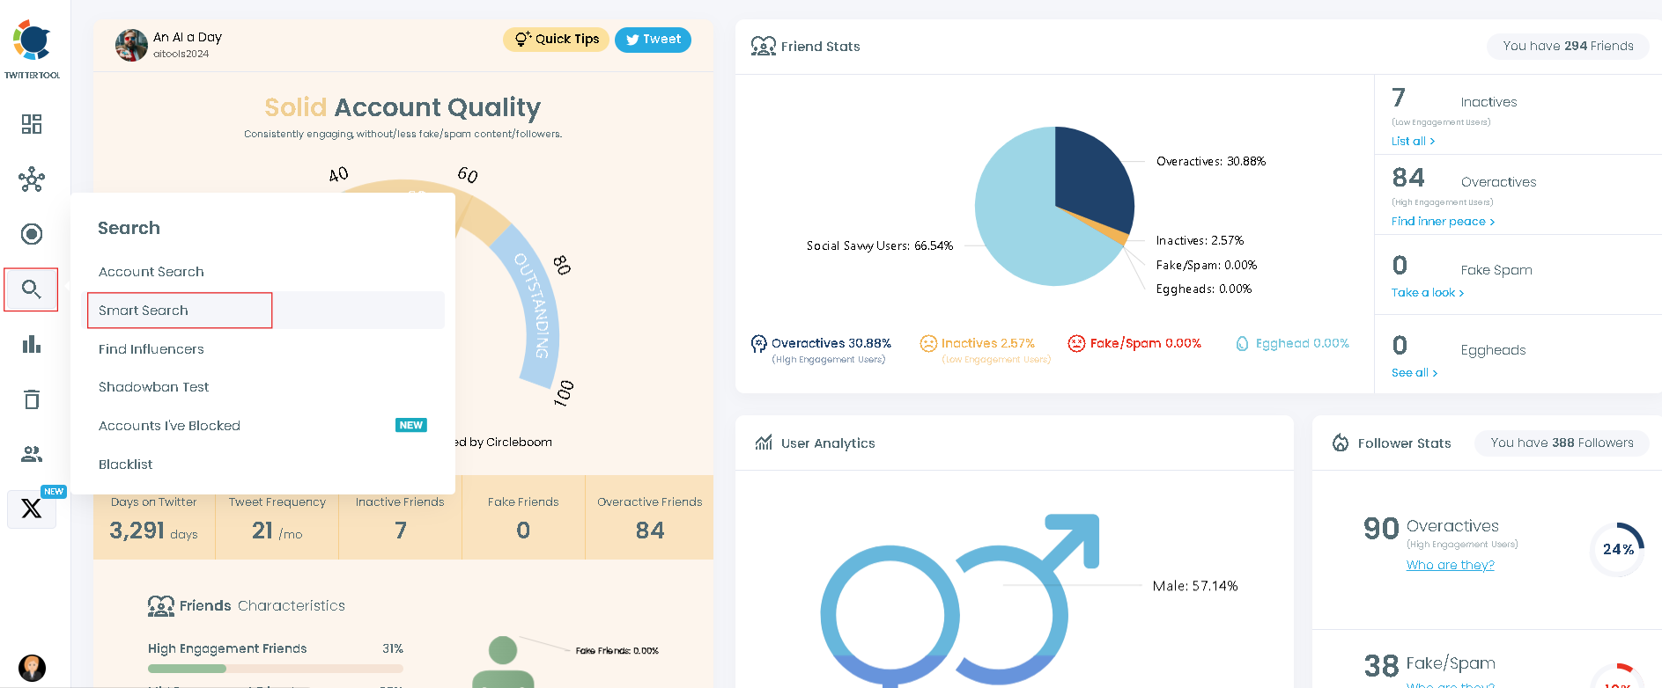Click the trash bin delete sidebar icon
The image size is (1662, 688).
point(32,399)
